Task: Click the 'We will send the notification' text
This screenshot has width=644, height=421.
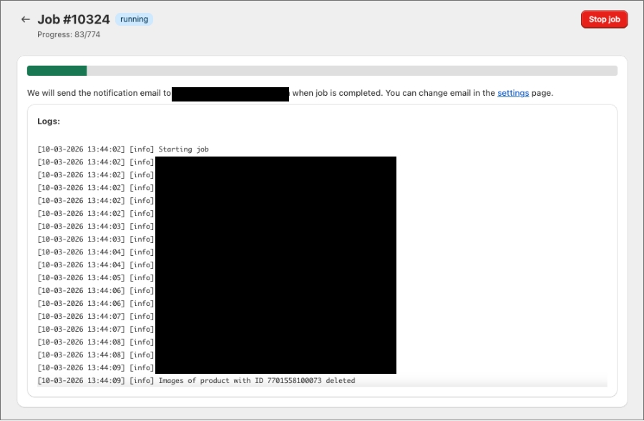Action: (x=99, y=93)
